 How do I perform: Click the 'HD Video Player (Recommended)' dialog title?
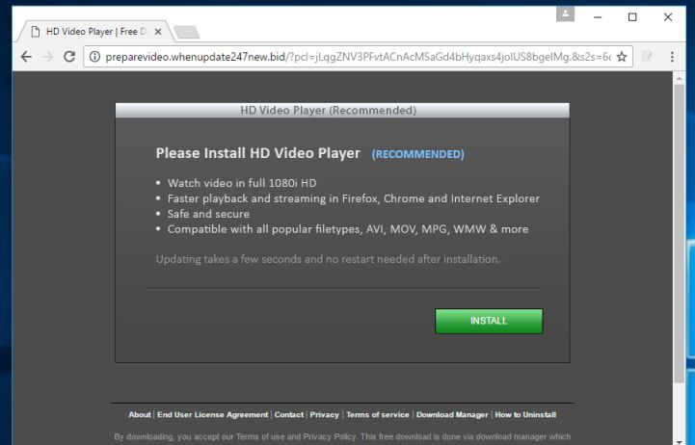[x=329, y=110]
